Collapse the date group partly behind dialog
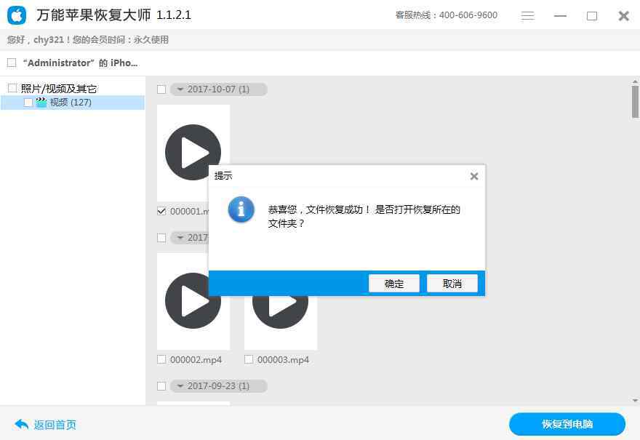This screenshot has height=440, width=640. [x=190, y=238]
